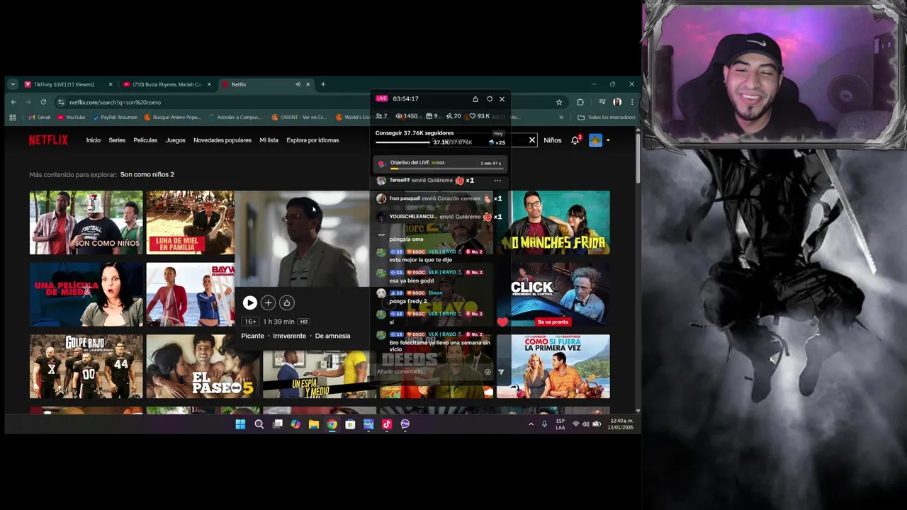Open Windows taskbar search
Image resolution: width=907 pixels, height=510 pixels.
pyautogui.click(x=259, y=424)
